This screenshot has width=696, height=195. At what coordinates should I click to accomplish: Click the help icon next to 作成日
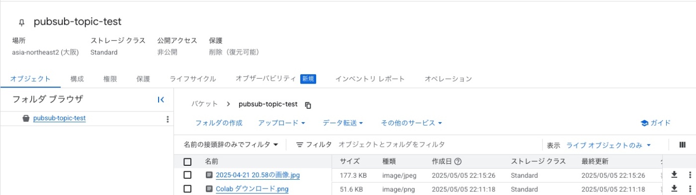458,161
